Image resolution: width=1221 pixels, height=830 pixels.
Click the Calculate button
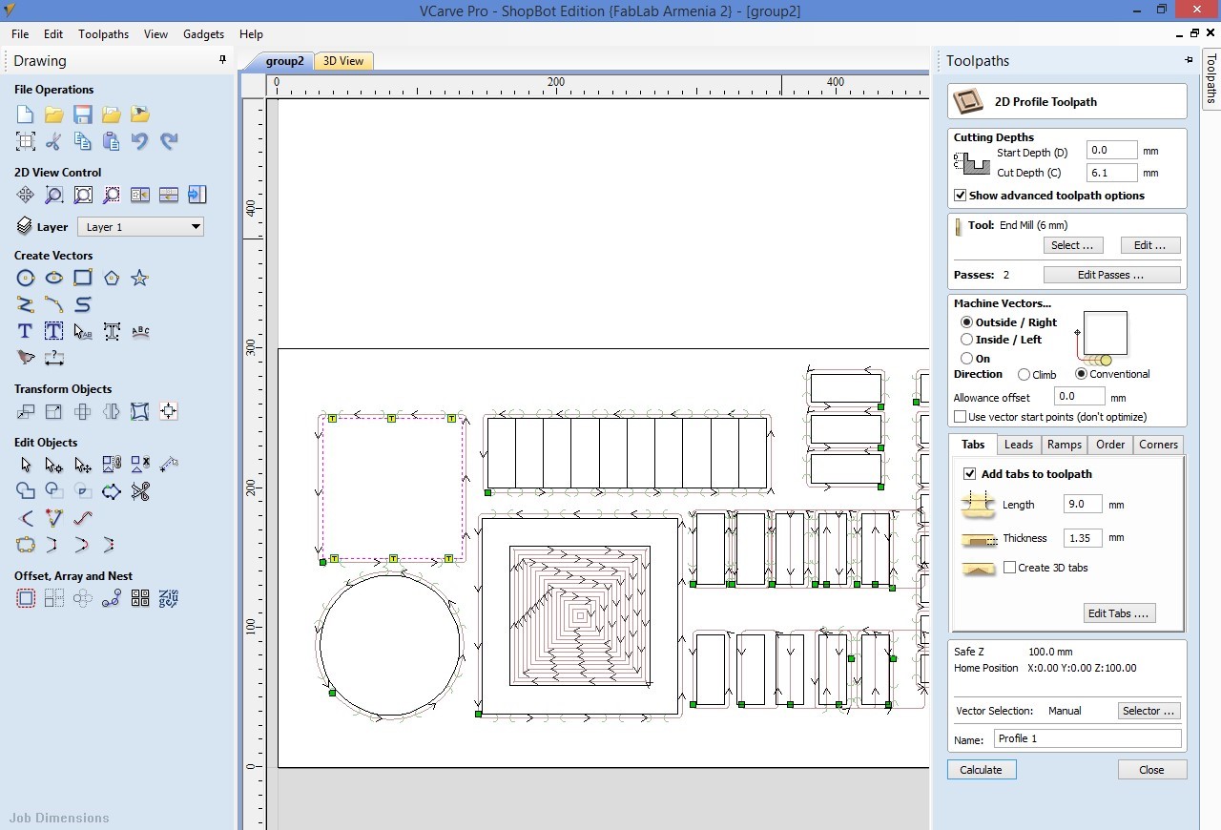[982, 770]
